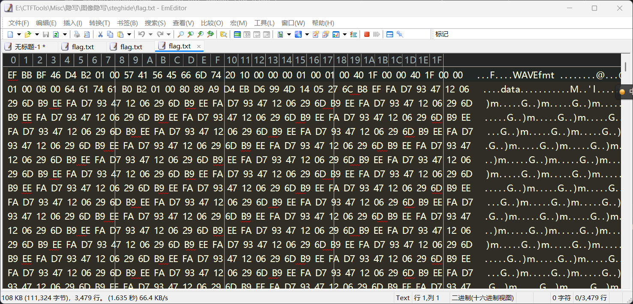
Task: Expand the Open file recent list arrow
Action: tap(37, 34)
